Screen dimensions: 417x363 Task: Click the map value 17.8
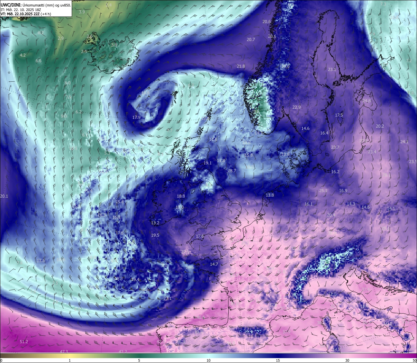click(120, 233)
